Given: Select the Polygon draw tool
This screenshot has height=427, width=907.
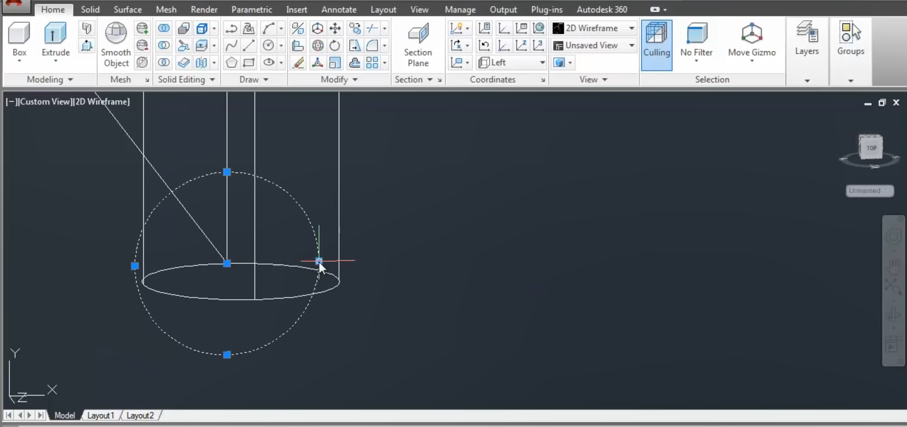Looking at the screenshot, I should click(231, 62).
